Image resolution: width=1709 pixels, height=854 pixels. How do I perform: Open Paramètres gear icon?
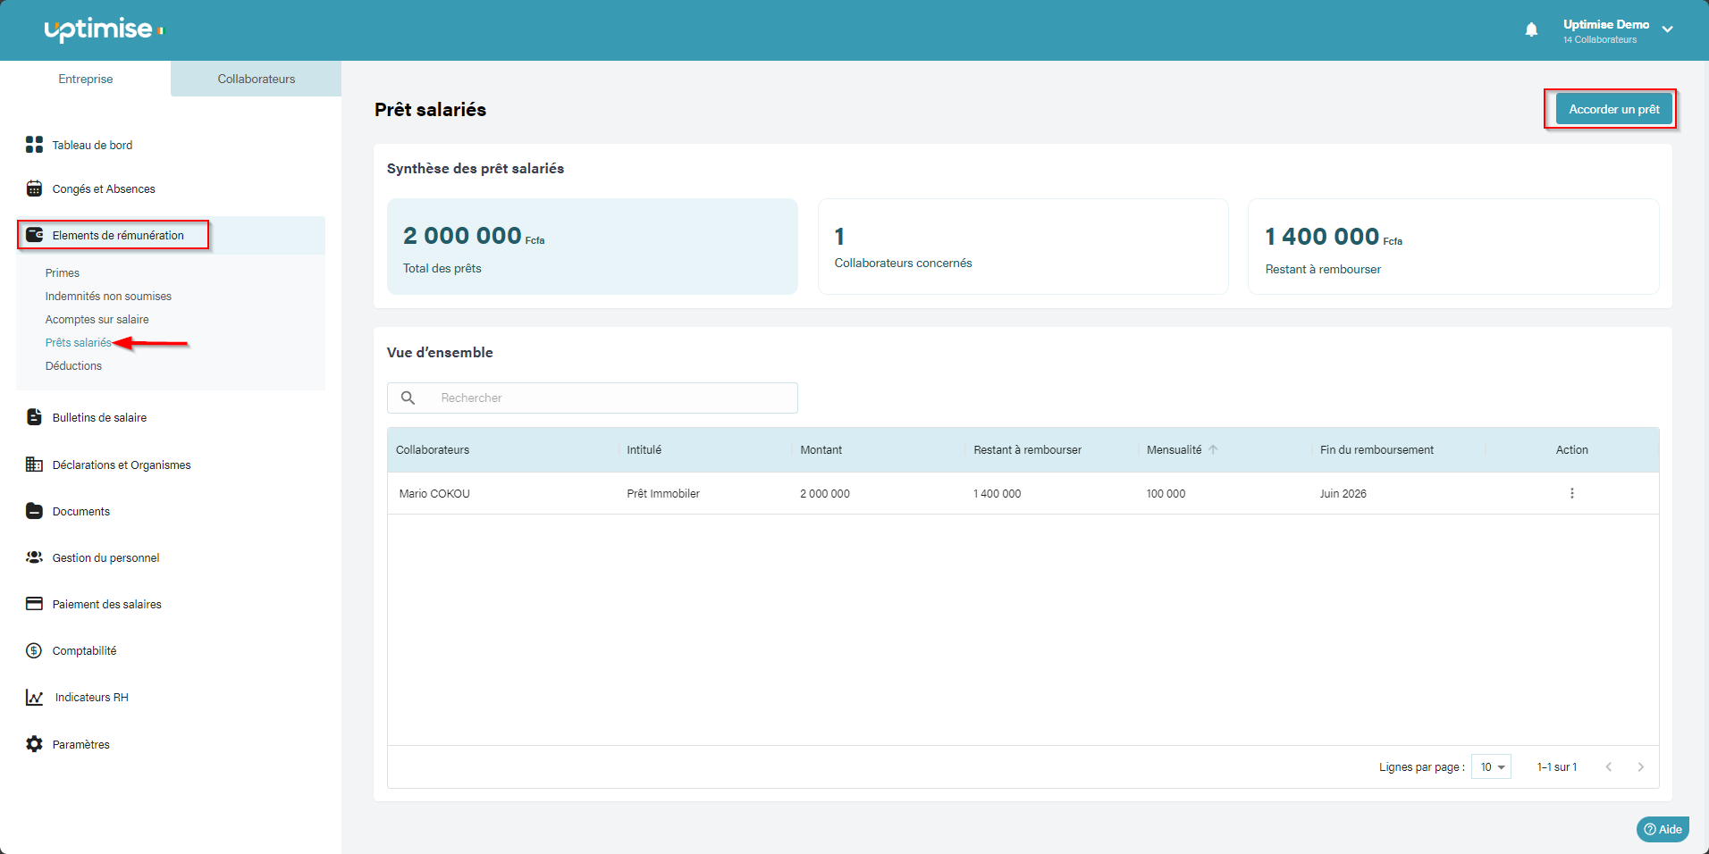pos(34,744)
